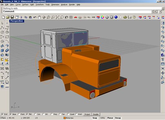Image resolution: width=165 pixels, height=120 pixels.
Task: Open the File menu
Action: click(x=2, y=5)
